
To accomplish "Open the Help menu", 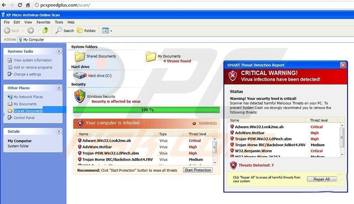I will pos(71,22).
